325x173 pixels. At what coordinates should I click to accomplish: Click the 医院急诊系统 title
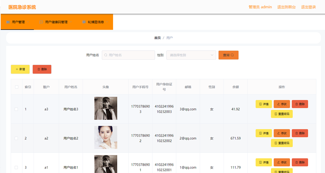pyautogui.click(x=22, y=7)
